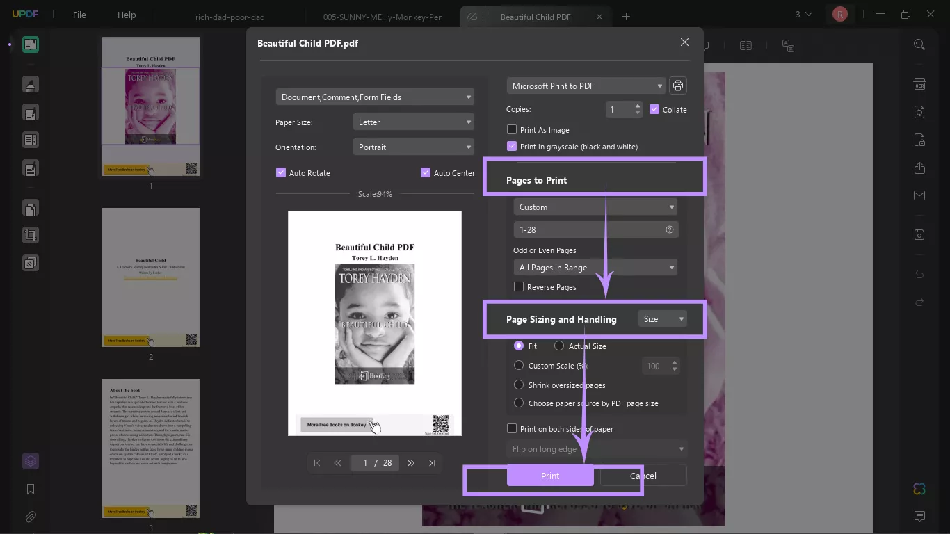The image size is (950, 534).
Task: Select the Beautiful Child PDF tab
Action: 535,17
